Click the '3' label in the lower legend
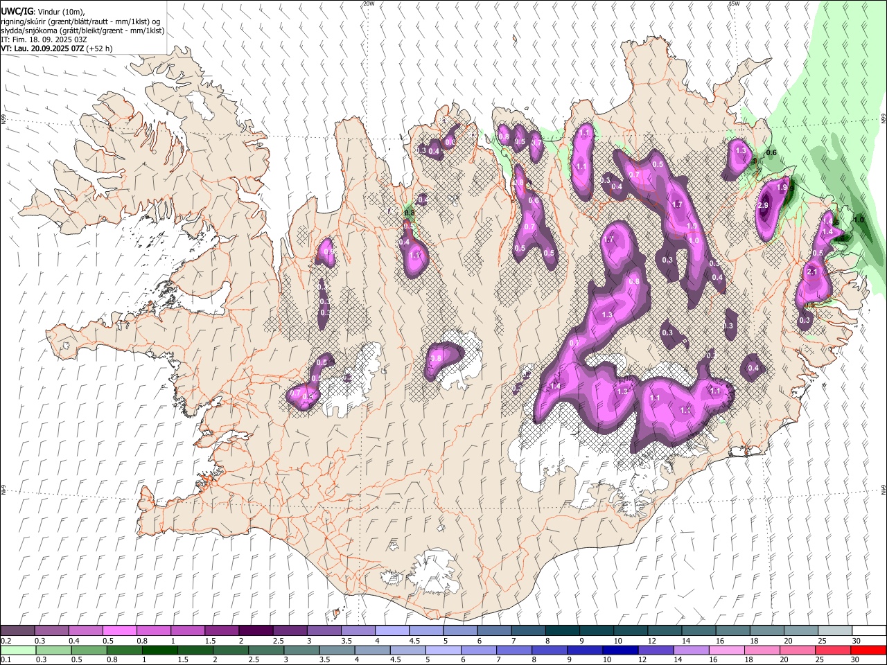This screenshot has width=887, height=665. (286, 660)
